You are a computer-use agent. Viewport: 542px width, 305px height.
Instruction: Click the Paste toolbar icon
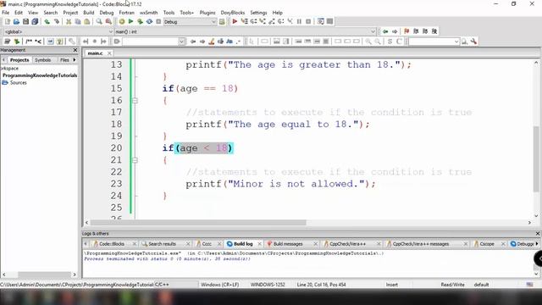point(87,21)
